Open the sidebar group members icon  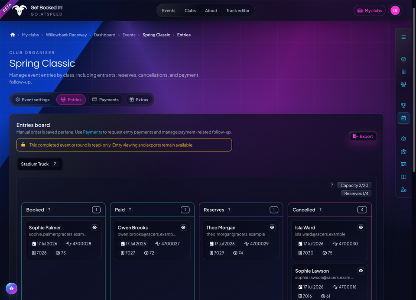click(403, 84)
